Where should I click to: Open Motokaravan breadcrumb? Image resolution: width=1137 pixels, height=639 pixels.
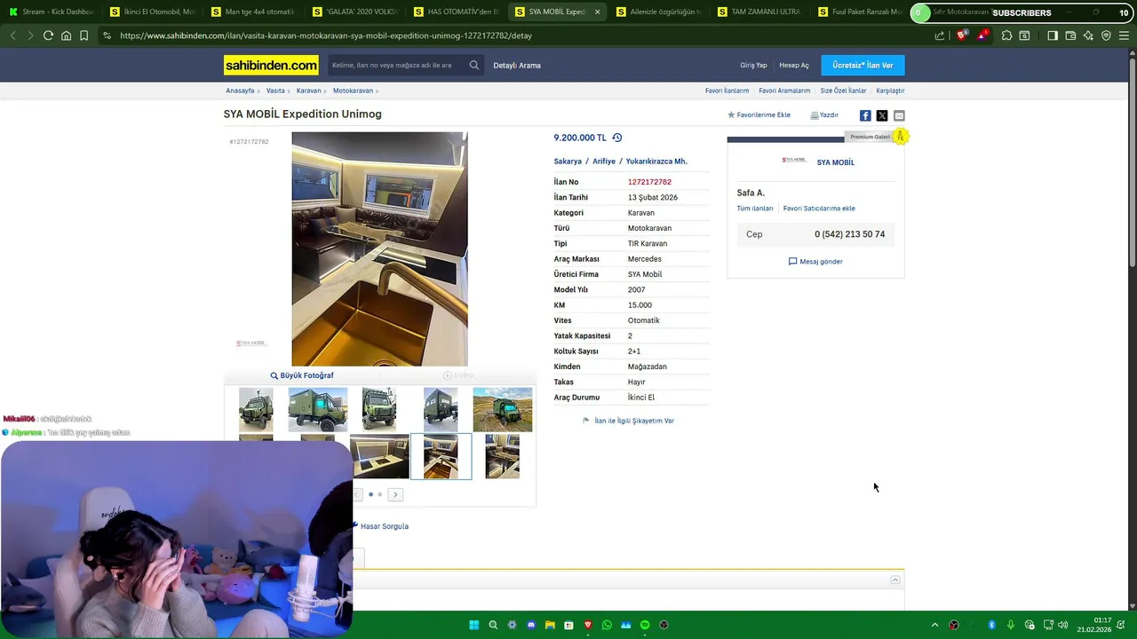353,91
